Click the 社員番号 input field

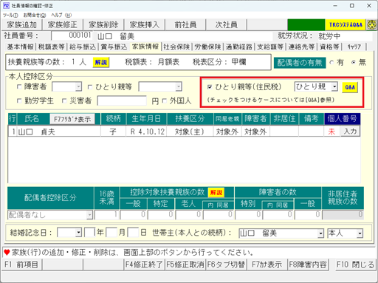click(x=72, y=35)
